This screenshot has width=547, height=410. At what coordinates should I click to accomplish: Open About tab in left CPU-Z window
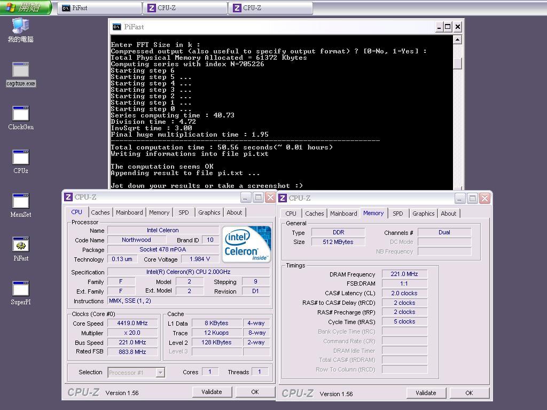[x=234, y=212]
